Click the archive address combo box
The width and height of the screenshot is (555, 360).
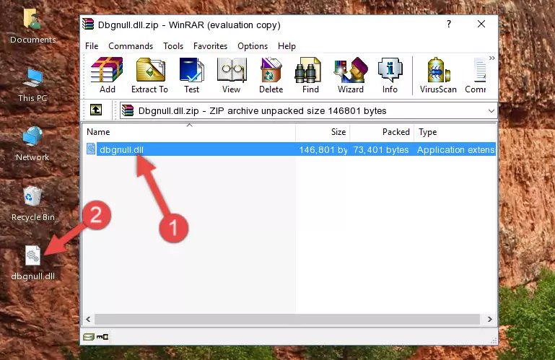308,111
